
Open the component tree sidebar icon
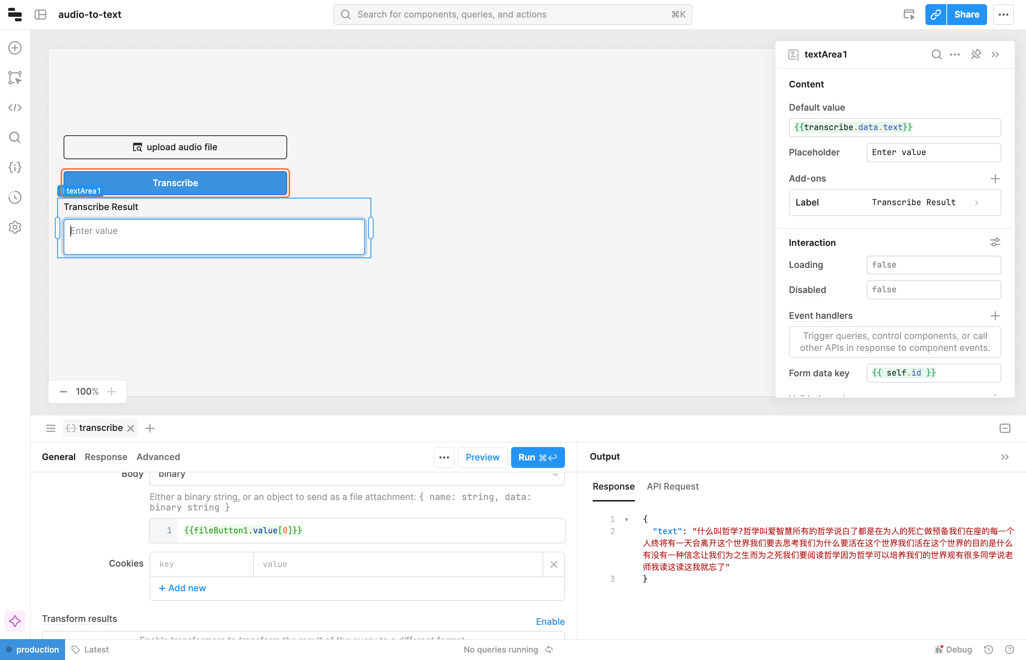tap(15, 78)
